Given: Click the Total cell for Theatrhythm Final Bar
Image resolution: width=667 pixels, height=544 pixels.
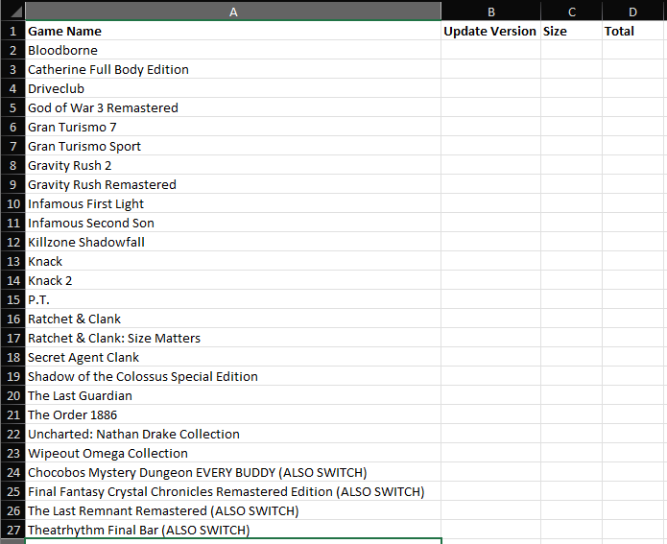Looking at the screenshot, I should point(632,530).
